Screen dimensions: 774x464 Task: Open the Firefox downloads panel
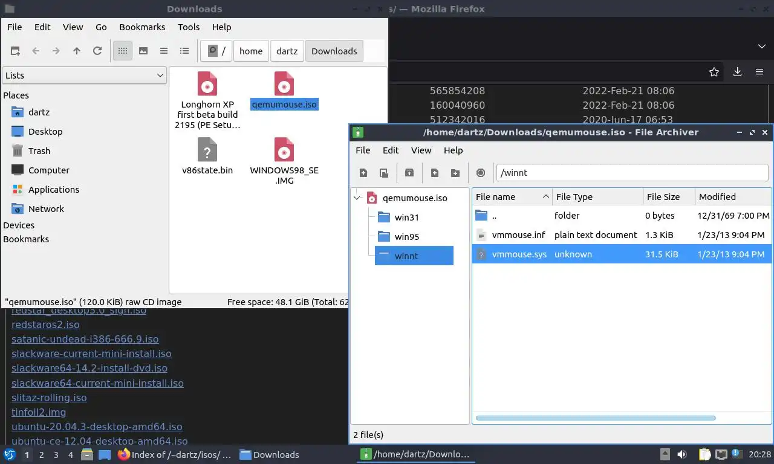737,72
